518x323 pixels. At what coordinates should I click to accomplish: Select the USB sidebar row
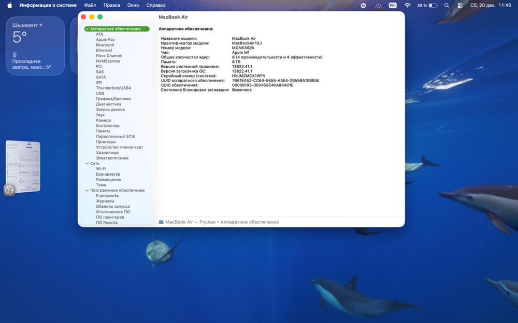click(x=100, y=94)
